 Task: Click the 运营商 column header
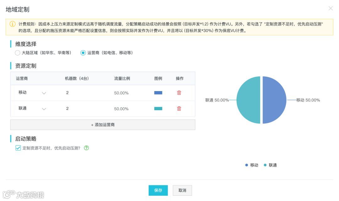pyautogui.click(x=22, y=79)
